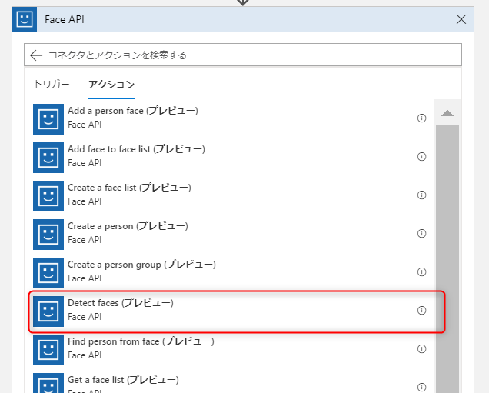Viewport: 489px width, 393px height.
Task: Go back using the search box arrow
Action: point(36,55)
